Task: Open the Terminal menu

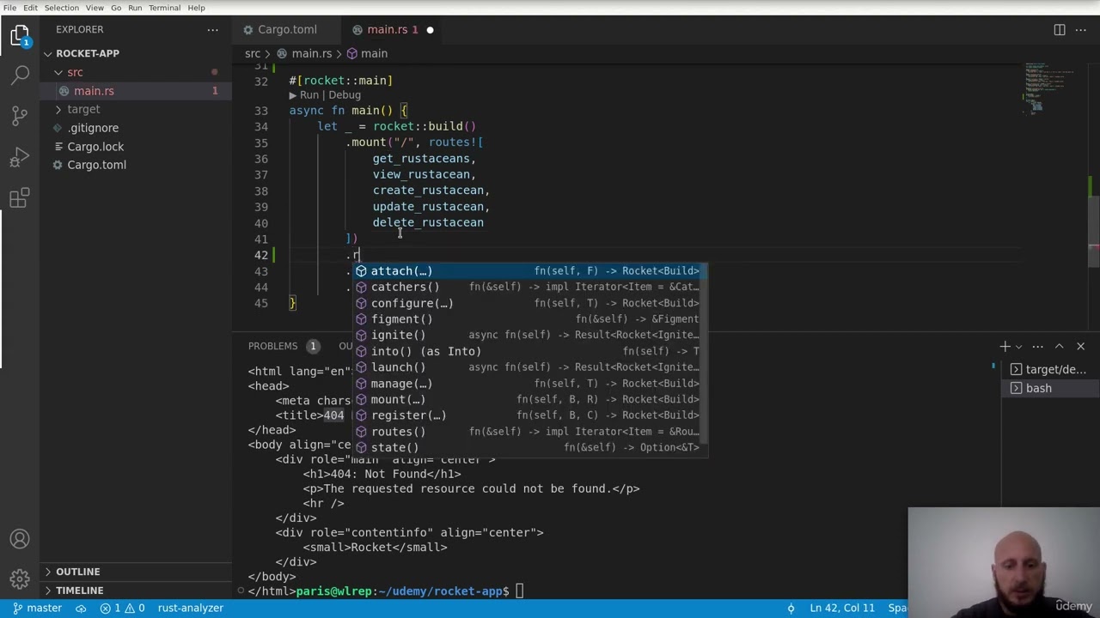Action: [164, 8]
